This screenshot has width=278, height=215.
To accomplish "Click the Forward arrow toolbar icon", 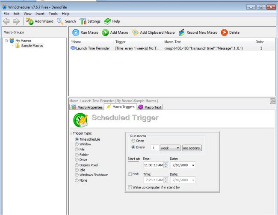I will coord(16,21).
